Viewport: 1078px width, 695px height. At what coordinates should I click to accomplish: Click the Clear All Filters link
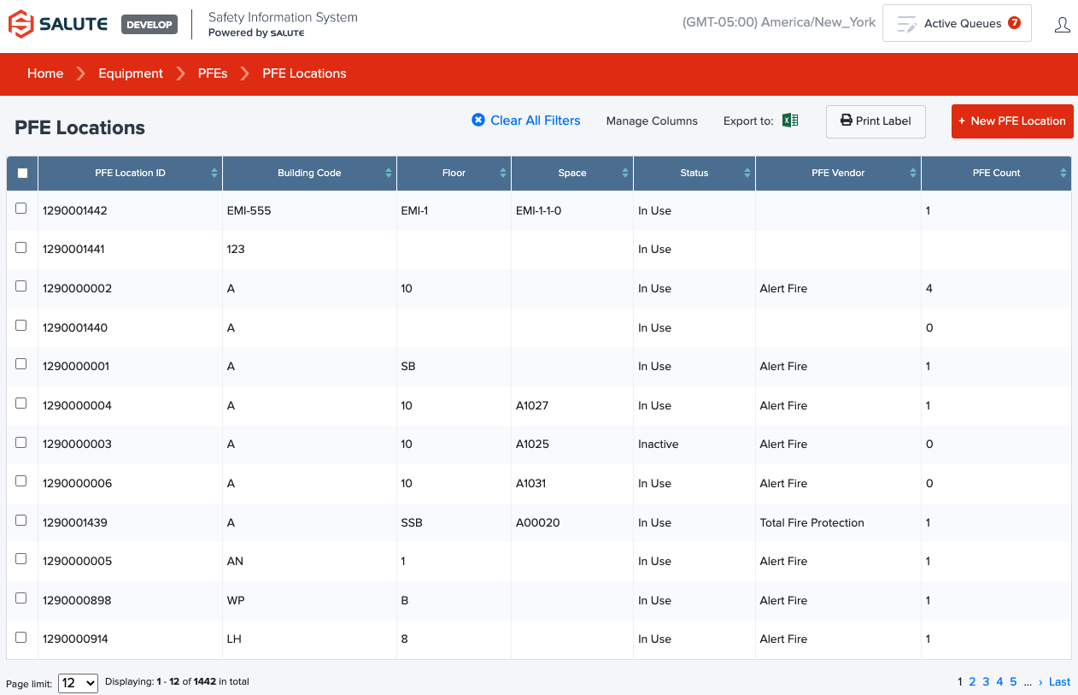[x=526, y=121]
